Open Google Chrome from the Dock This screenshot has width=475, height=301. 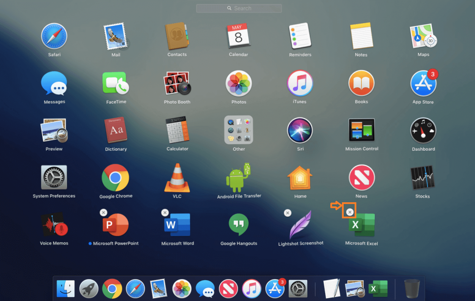click(x=112, y=288)
